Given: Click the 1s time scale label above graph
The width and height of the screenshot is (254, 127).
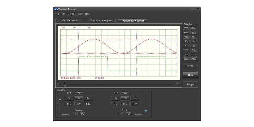Looking at the screenshot, I should pyautogui.click(x=89, y=28).
